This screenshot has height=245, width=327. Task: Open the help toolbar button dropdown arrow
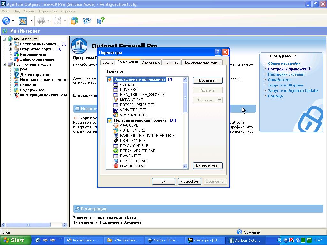[x=13, y=21]
